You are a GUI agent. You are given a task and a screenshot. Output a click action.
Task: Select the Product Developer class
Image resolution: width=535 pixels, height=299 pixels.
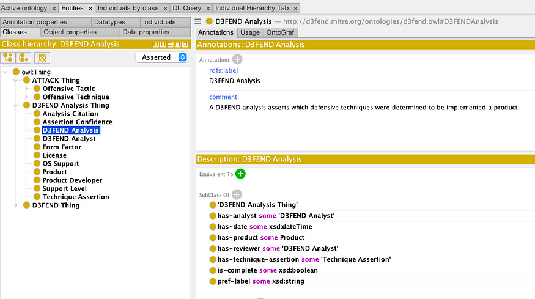[72, 180]
